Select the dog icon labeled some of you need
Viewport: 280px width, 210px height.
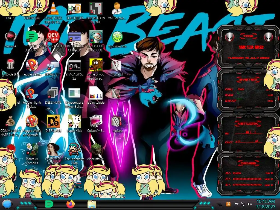pyautogui.click(x=96, y=69)
